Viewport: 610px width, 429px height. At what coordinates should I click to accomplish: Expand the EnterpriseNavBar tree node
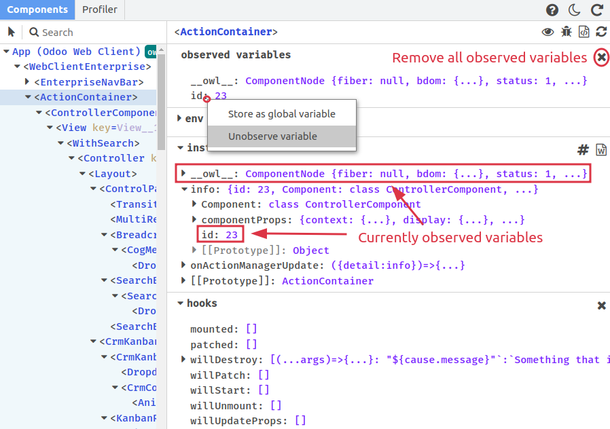(x=28, y=82)
